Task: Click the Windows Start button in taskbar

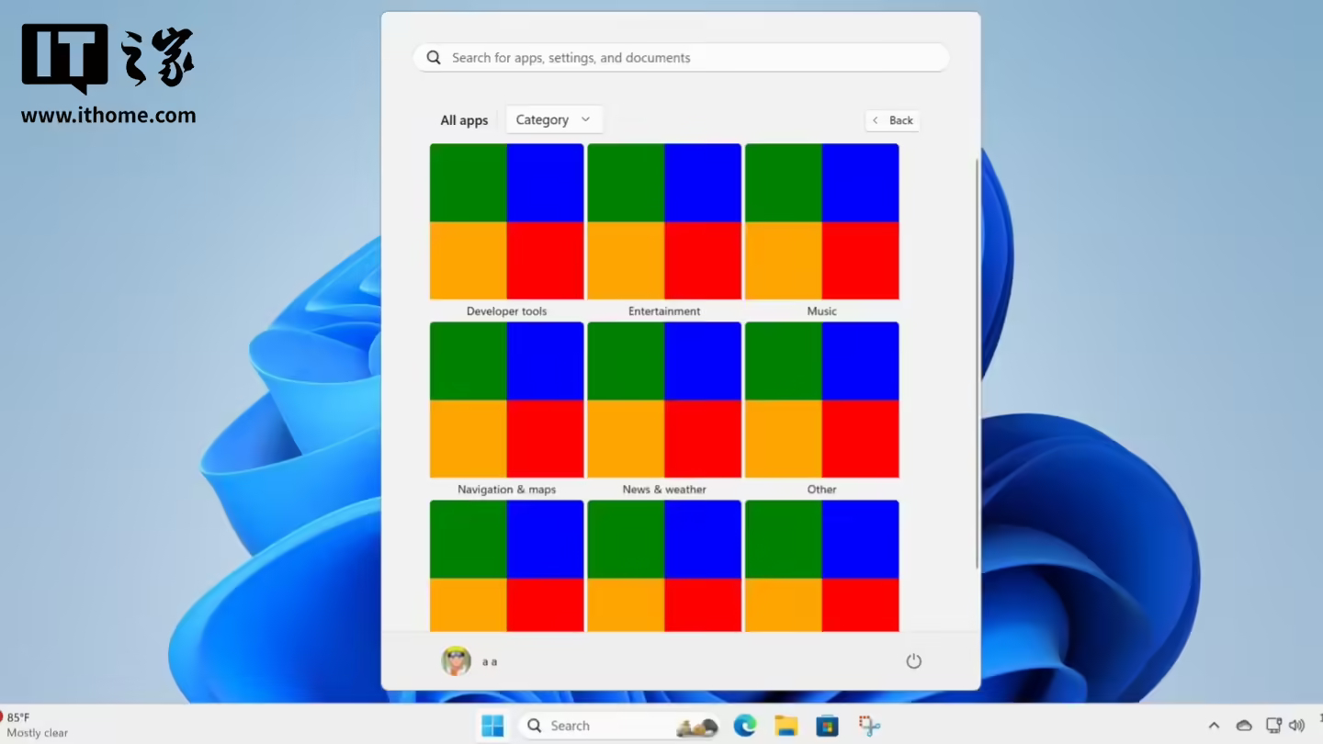Action: tap(492, 726)
